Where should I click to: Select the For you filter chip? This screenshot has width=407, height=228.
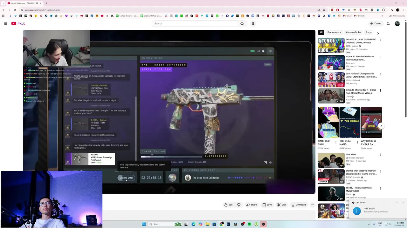tap(369, 32)
